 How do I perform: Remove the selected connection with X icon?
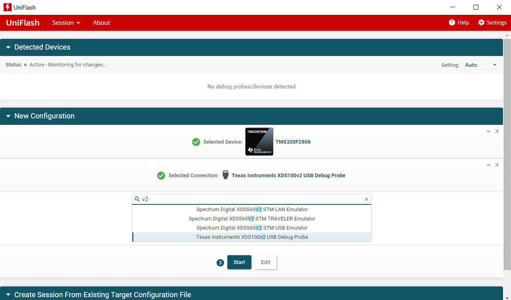click(x=497, y=165)
